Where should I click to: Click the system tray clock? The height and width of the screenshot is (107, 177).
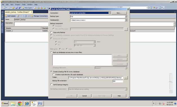tap(170, 104)
